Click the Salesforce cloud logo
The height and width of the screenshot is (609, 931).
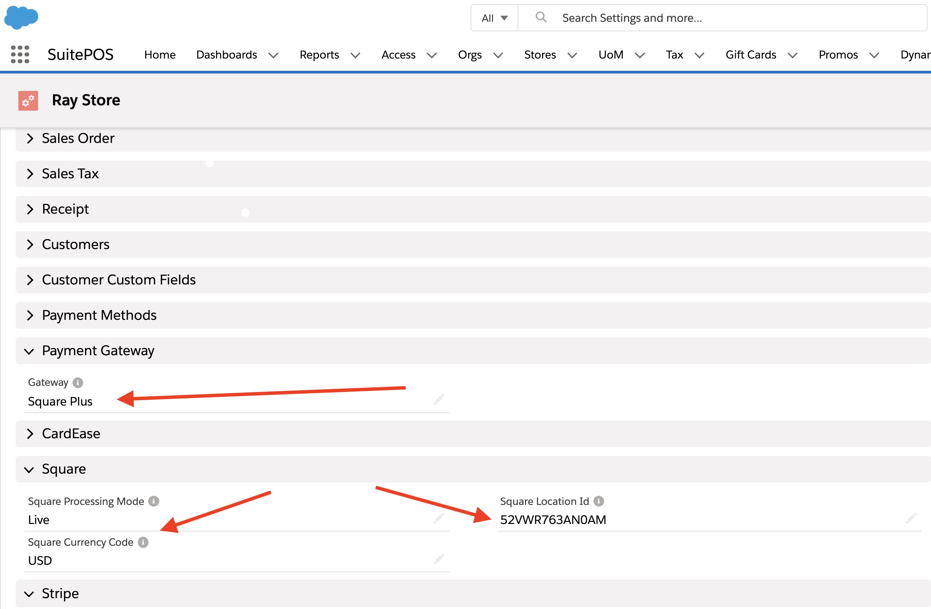[x=21, y=18]
